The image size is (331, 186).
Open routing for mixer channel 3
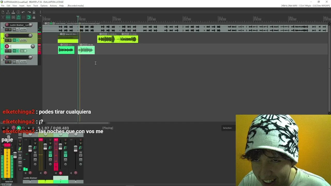(x=65, y=148)
